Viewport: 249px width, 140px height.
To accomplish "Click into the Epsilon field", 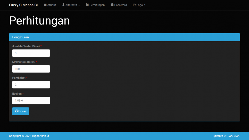I will (31, 101).
